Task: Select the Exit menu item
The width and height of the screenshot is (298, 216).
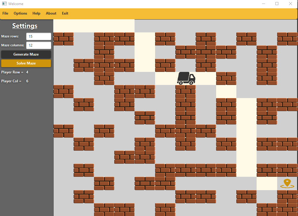Action: [x=65, y=13]
